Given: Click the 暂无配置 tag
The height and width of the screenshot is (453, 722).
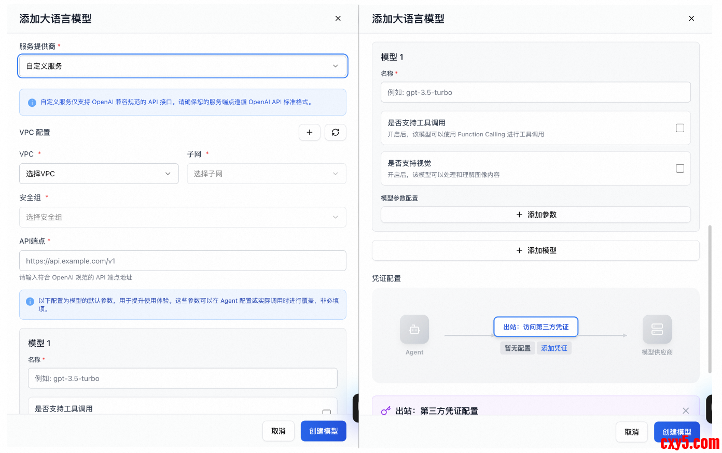Looking at the screenshot, I should (x=517, y=348).
